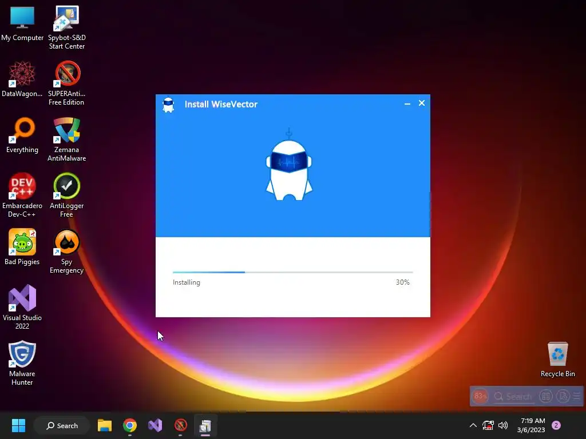Screen dimensions: 586x439
Task: Open the volume tray icon
Action: tap(503, 425)
